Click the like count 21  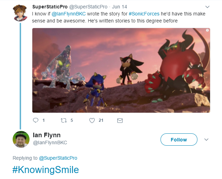[101, 120]
